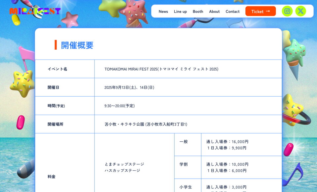Select 1日入場券：9,900円 price
Viewport: 317px width, 192px height.
click(x=226, y=148)
